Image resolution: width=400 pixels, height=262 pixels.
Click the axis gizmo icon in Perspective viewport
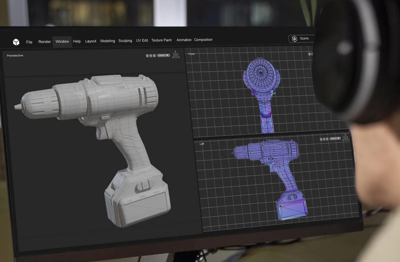[x=176, y=55]
